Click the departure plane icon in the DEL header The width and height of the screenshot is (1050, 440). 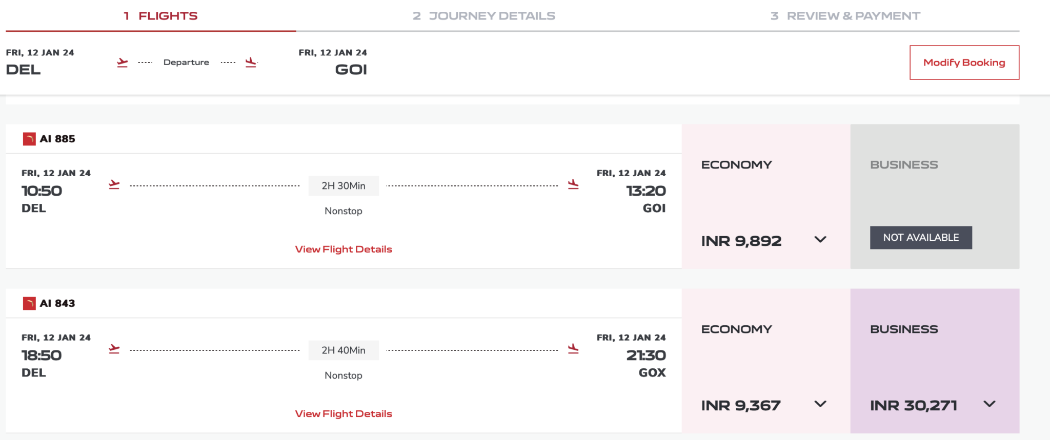point(123,62)
